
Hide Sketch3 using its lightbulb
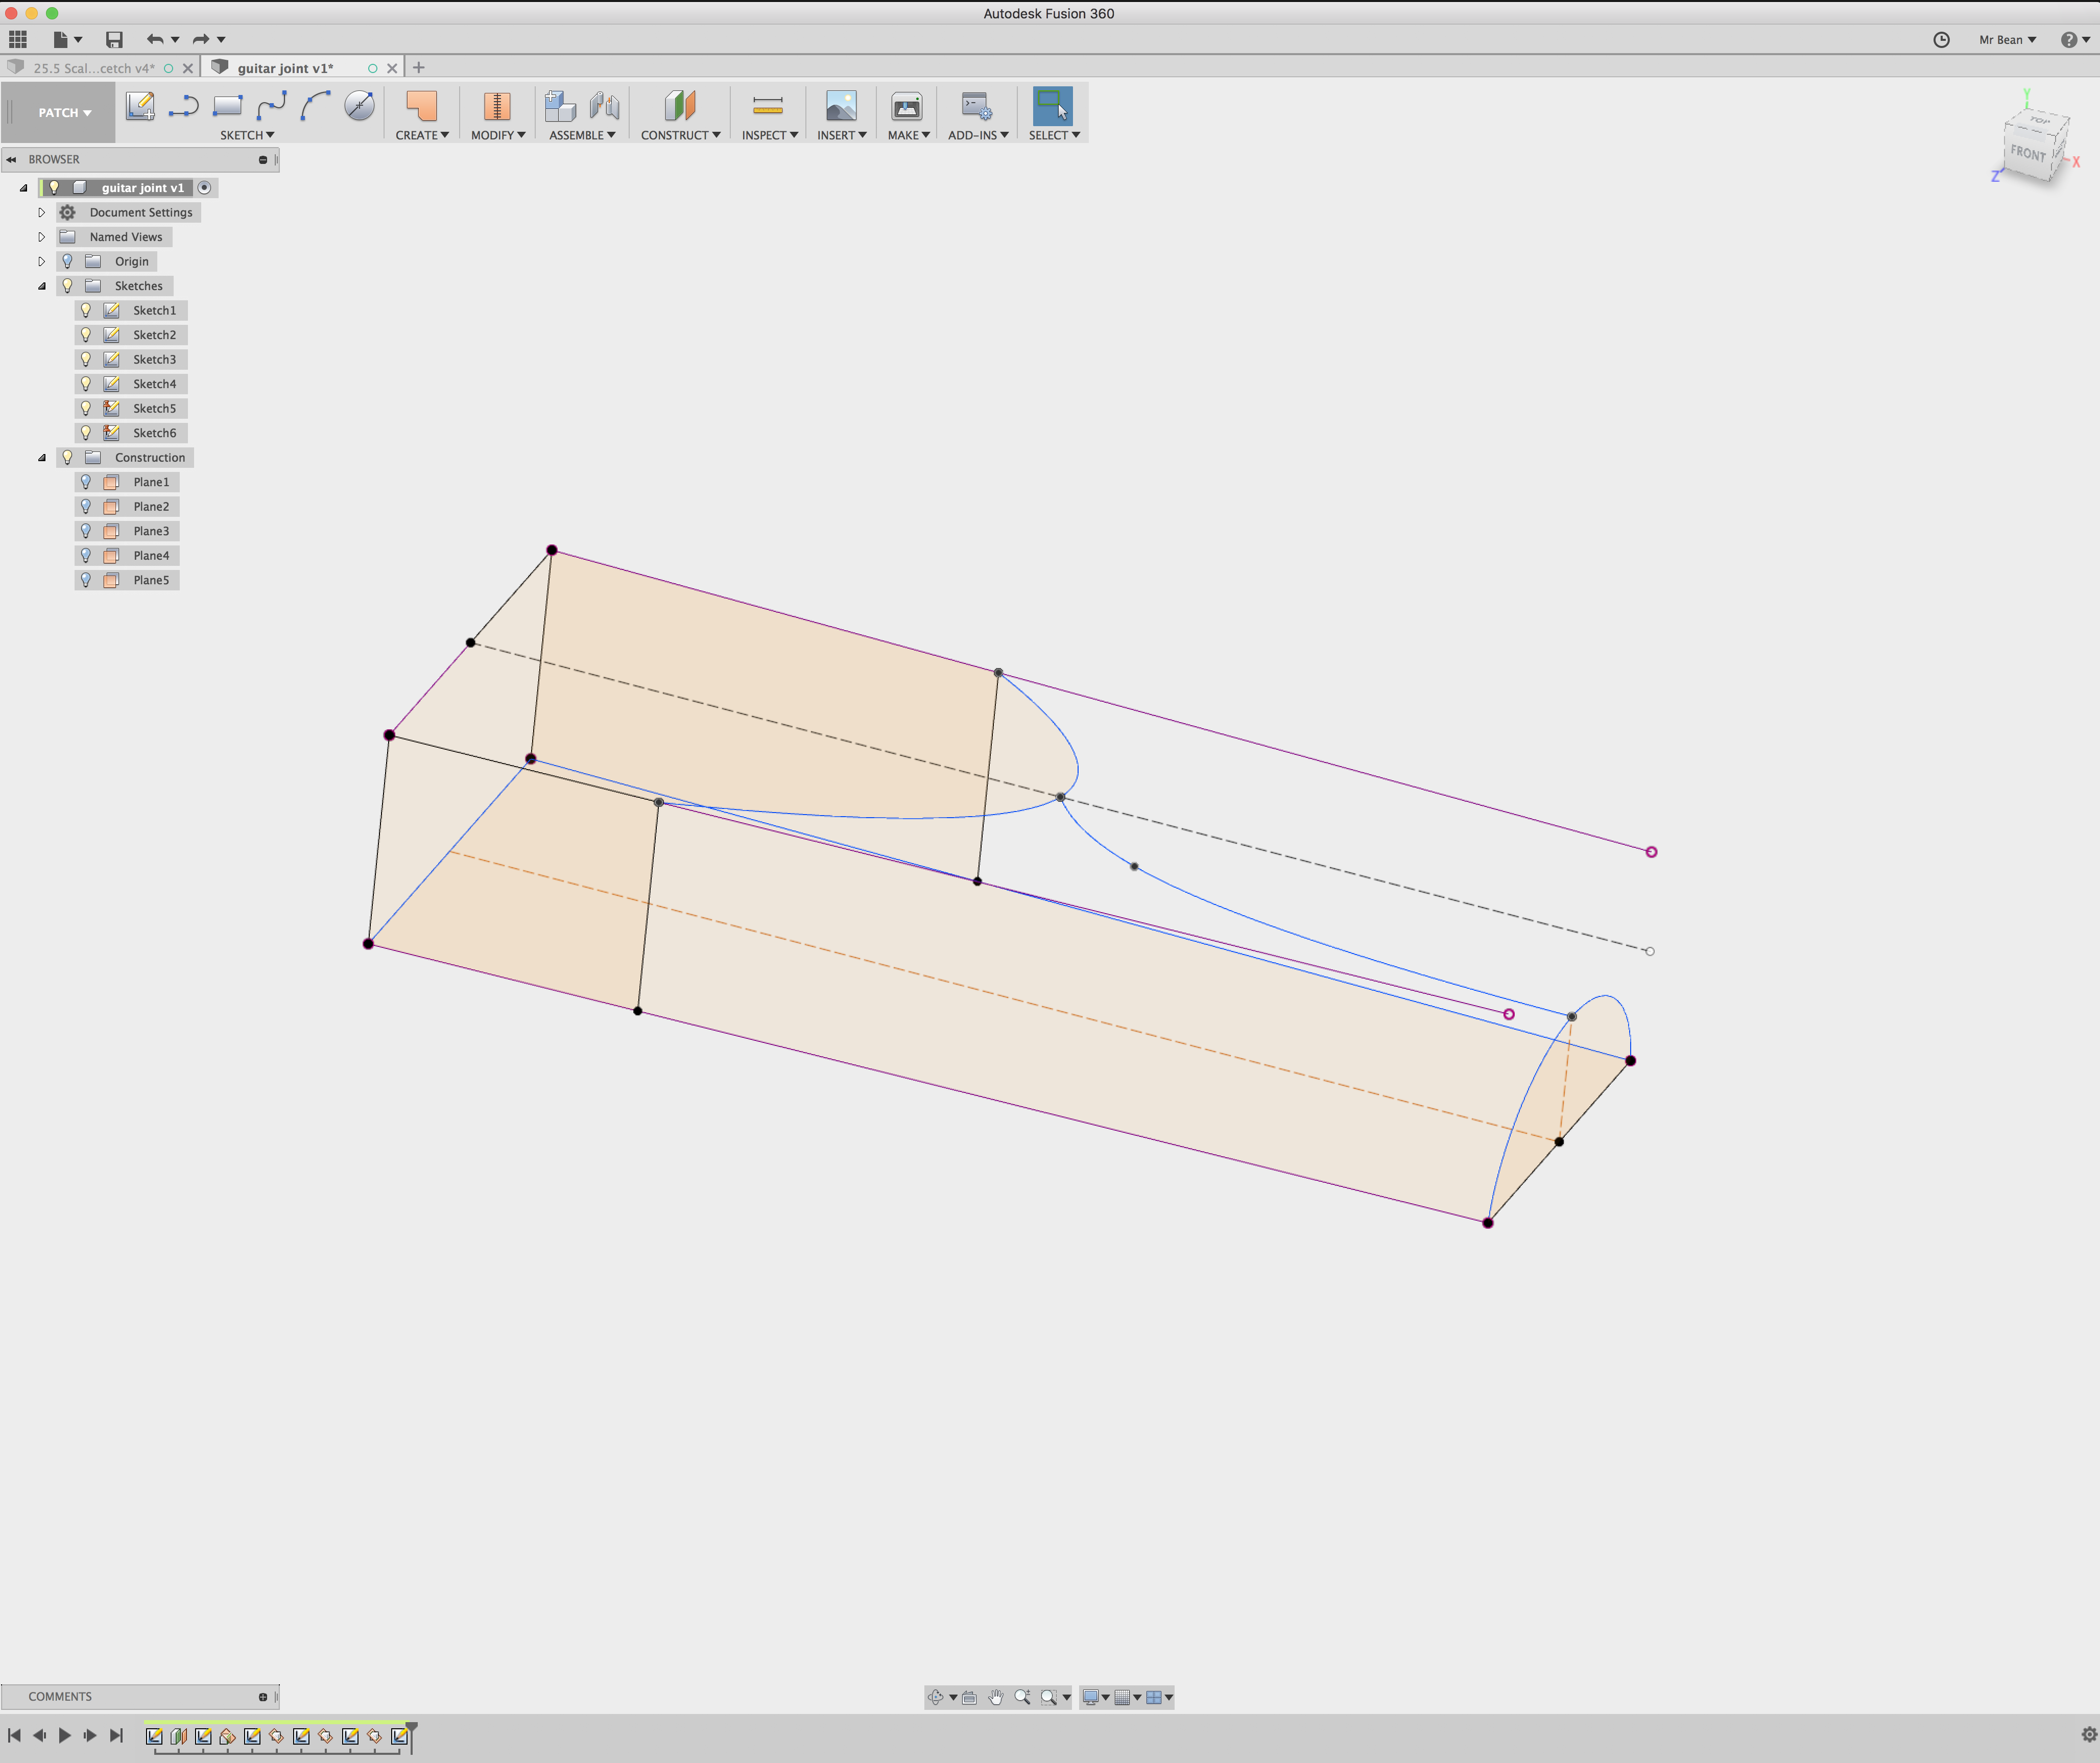[x=86, y=359]
